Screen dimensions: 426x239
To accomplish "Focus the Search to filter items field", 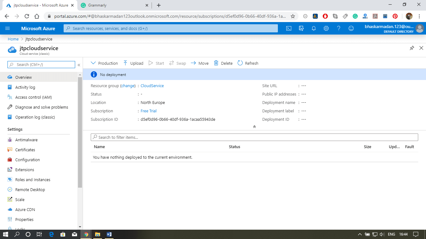I will (x=254, y=137).
